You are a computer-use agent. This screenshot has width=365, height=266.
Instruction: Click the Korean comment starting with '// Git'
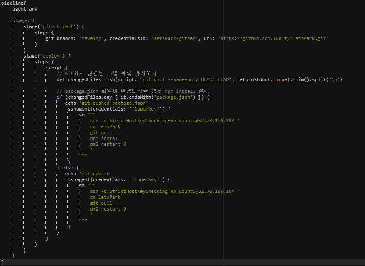106,74
